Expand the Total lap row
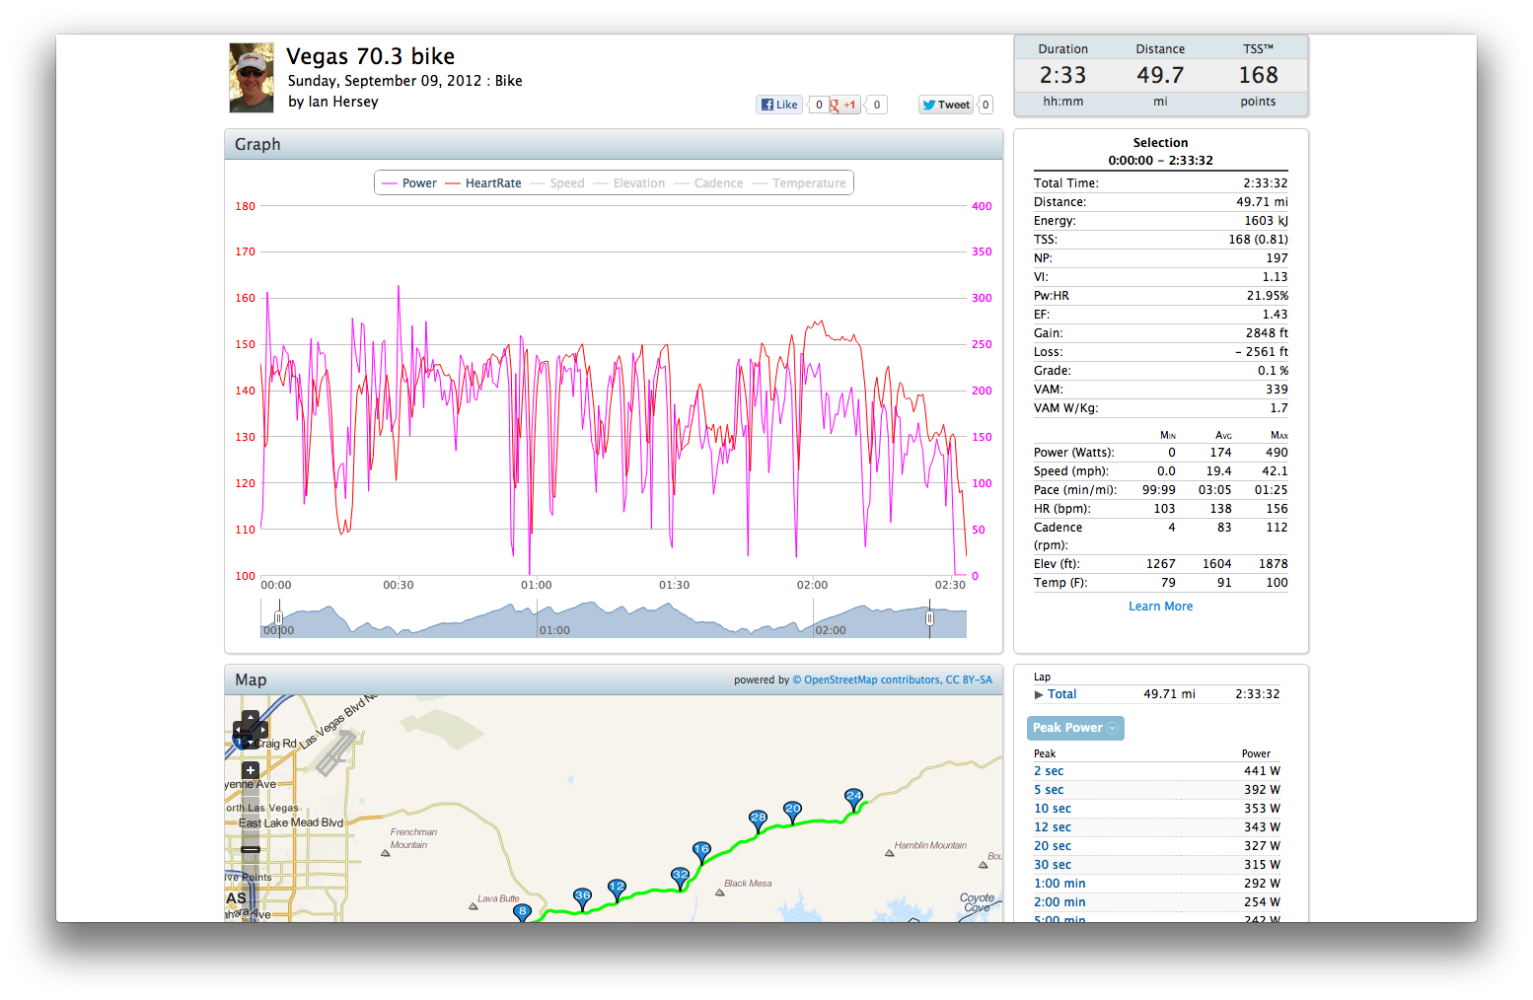This screenshot has height=1000, width=1533. (x=1039, y=694)
